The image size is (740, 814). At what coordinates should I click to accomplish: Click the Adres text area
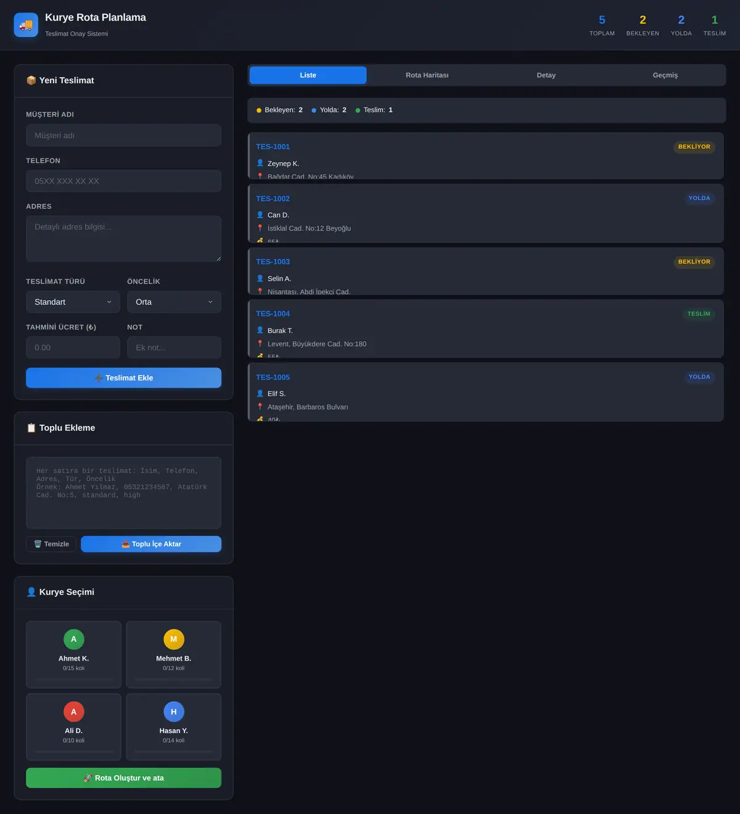point(123,239)
